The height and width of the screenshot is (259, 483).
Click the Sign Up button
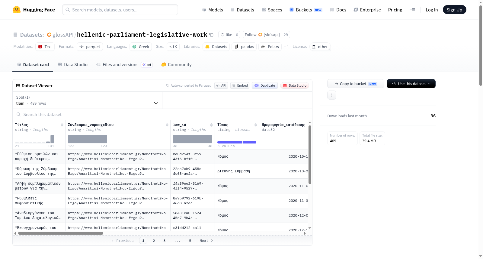point(454,10)
